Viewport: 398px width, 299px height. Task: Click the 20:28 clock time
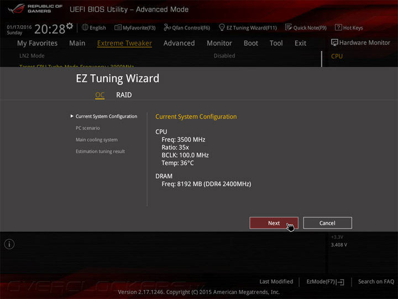(50, 29)
